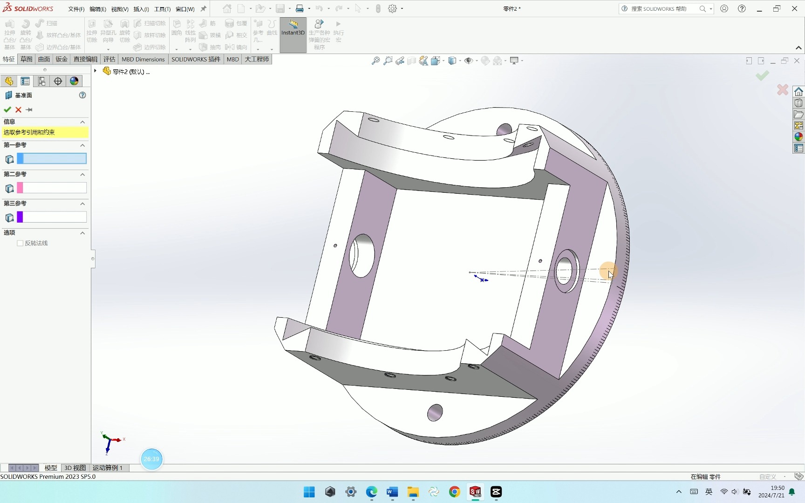
Task: Open the 工具(T) menu
Action: [163, 9]
